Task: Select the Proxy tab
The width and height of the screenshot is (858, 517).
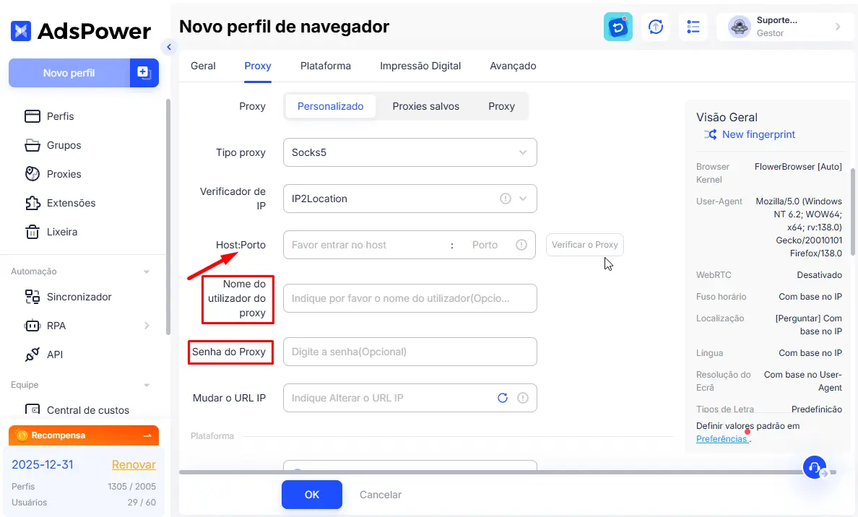Action: coord(258,66)
